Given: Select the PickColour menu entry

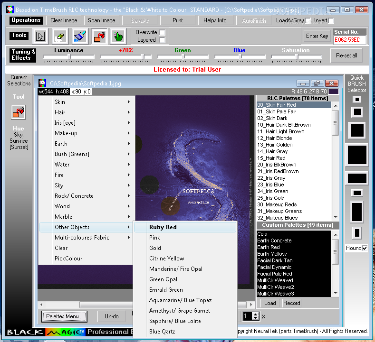Looking at the screenshot, I should tap(86, 259).
